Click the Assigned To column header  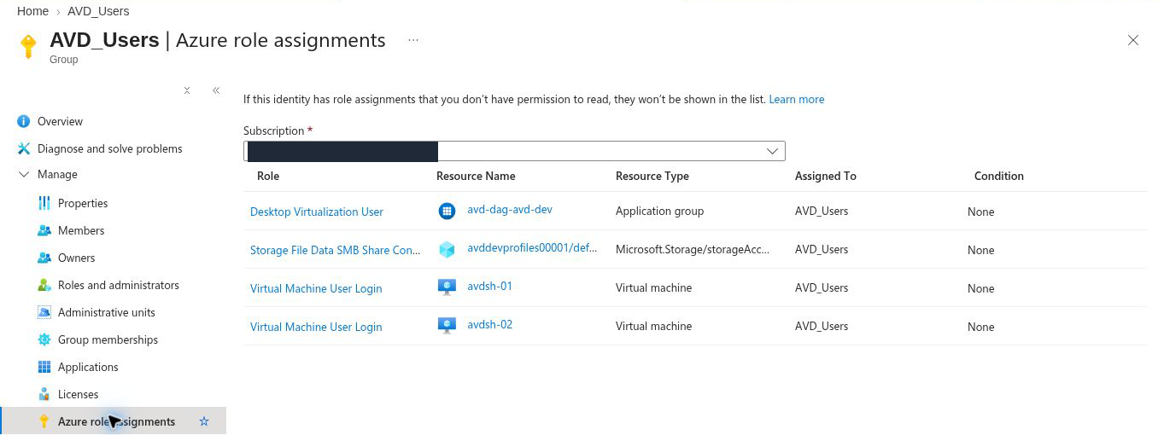point(826,176)
